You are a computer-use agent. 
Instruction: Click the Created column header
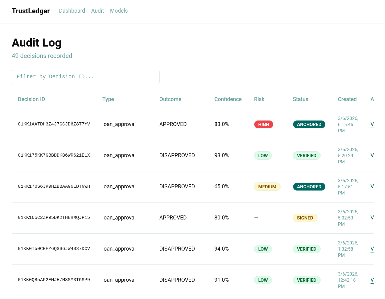coord(347,99)
